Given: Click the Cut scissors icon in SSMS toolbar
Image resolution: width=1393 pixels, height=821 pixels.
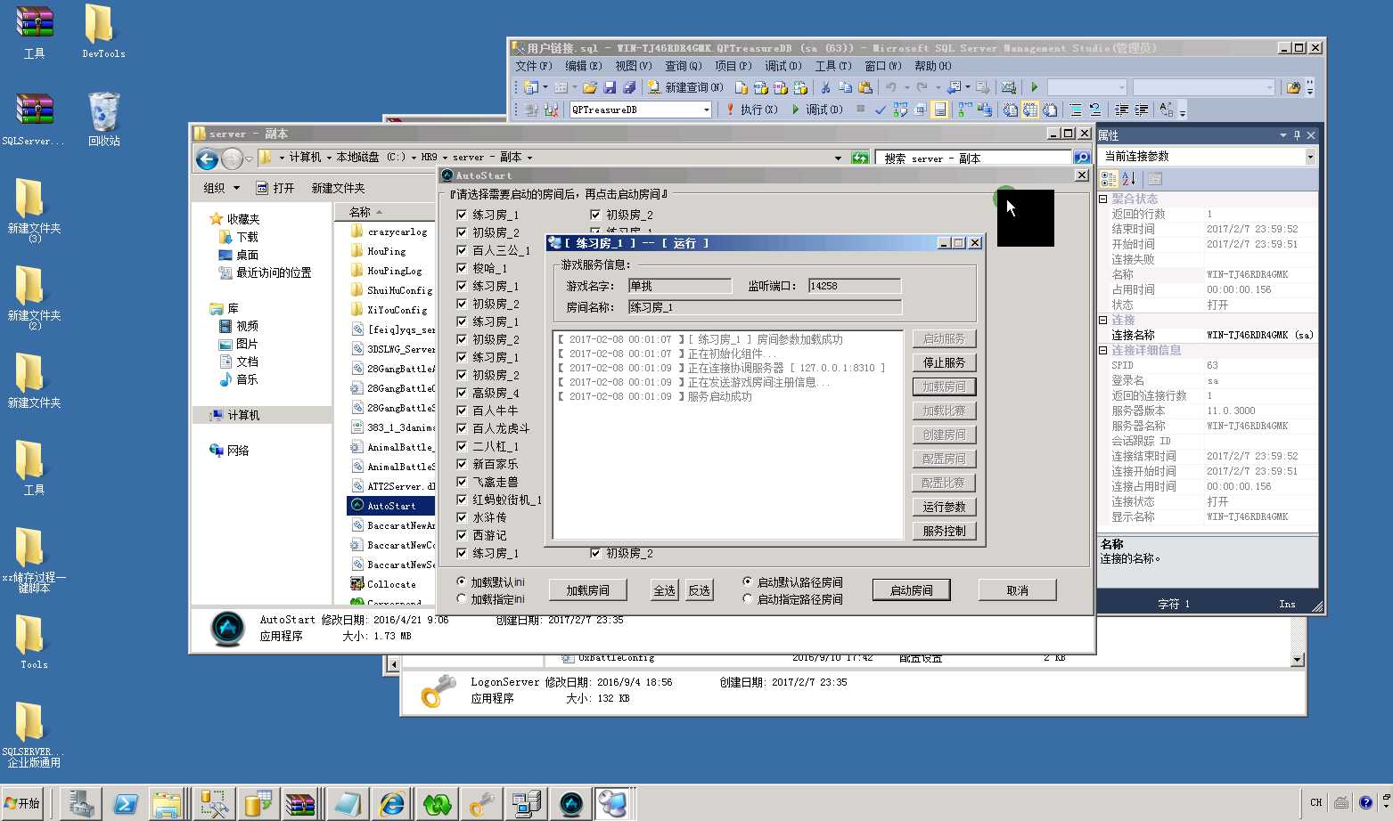Looking at the screenshot, I should (825, 87).
